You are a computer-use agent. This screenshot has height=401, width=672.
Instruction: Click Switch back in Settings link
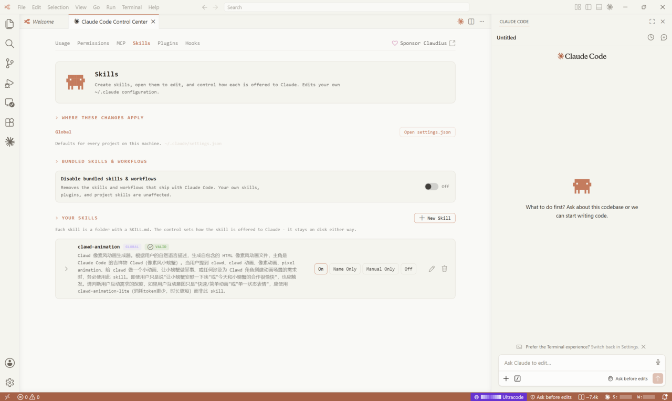tap(615, 347)
